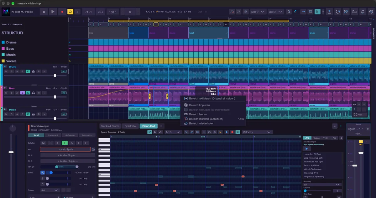This screenshot has height=198, width=376.
Task: Choose 'Bereich kopieren' from the context menu
Action: point(199,105)
